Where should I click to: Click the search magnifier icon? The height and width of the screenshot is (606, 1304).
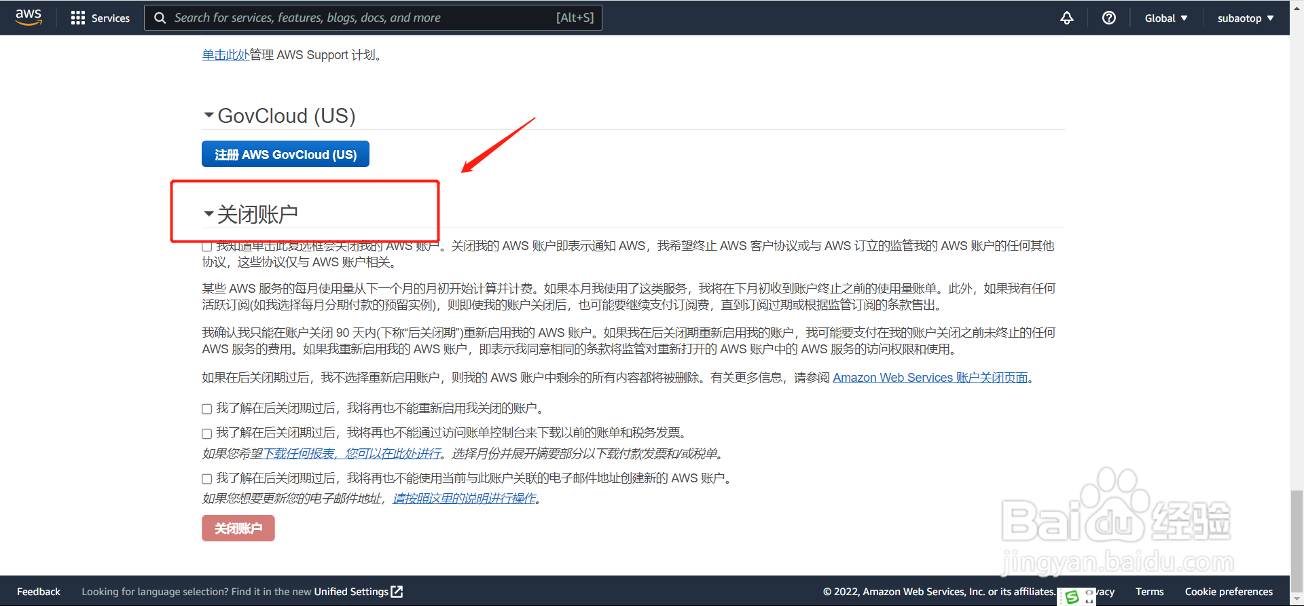(x=160, y=18)
